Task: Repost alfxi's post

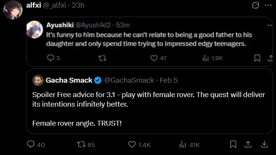Action: click(x=81, y=145)
